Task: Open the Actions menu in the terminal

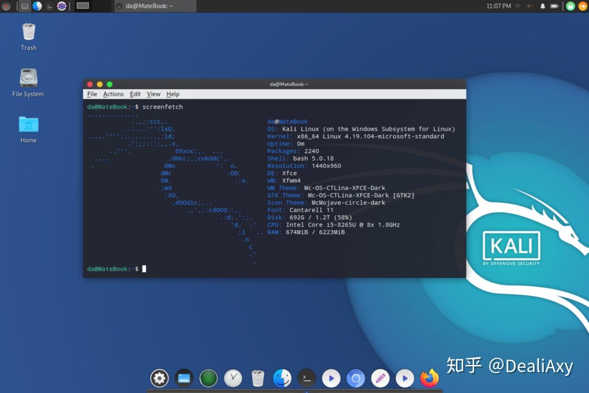Action: tap(114, 94)
